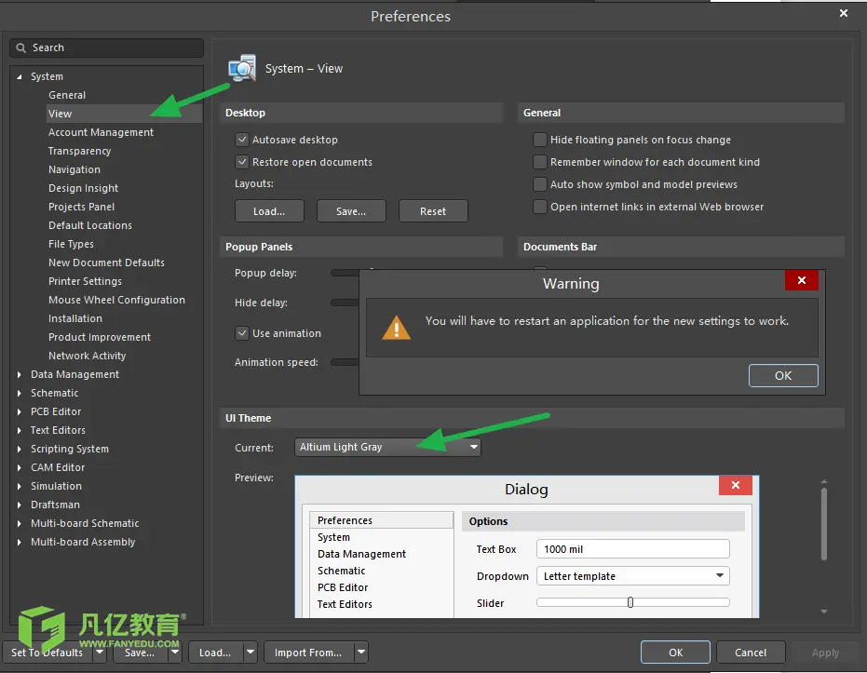Open the bottom Load... dropdown arrow

[251, 652]
